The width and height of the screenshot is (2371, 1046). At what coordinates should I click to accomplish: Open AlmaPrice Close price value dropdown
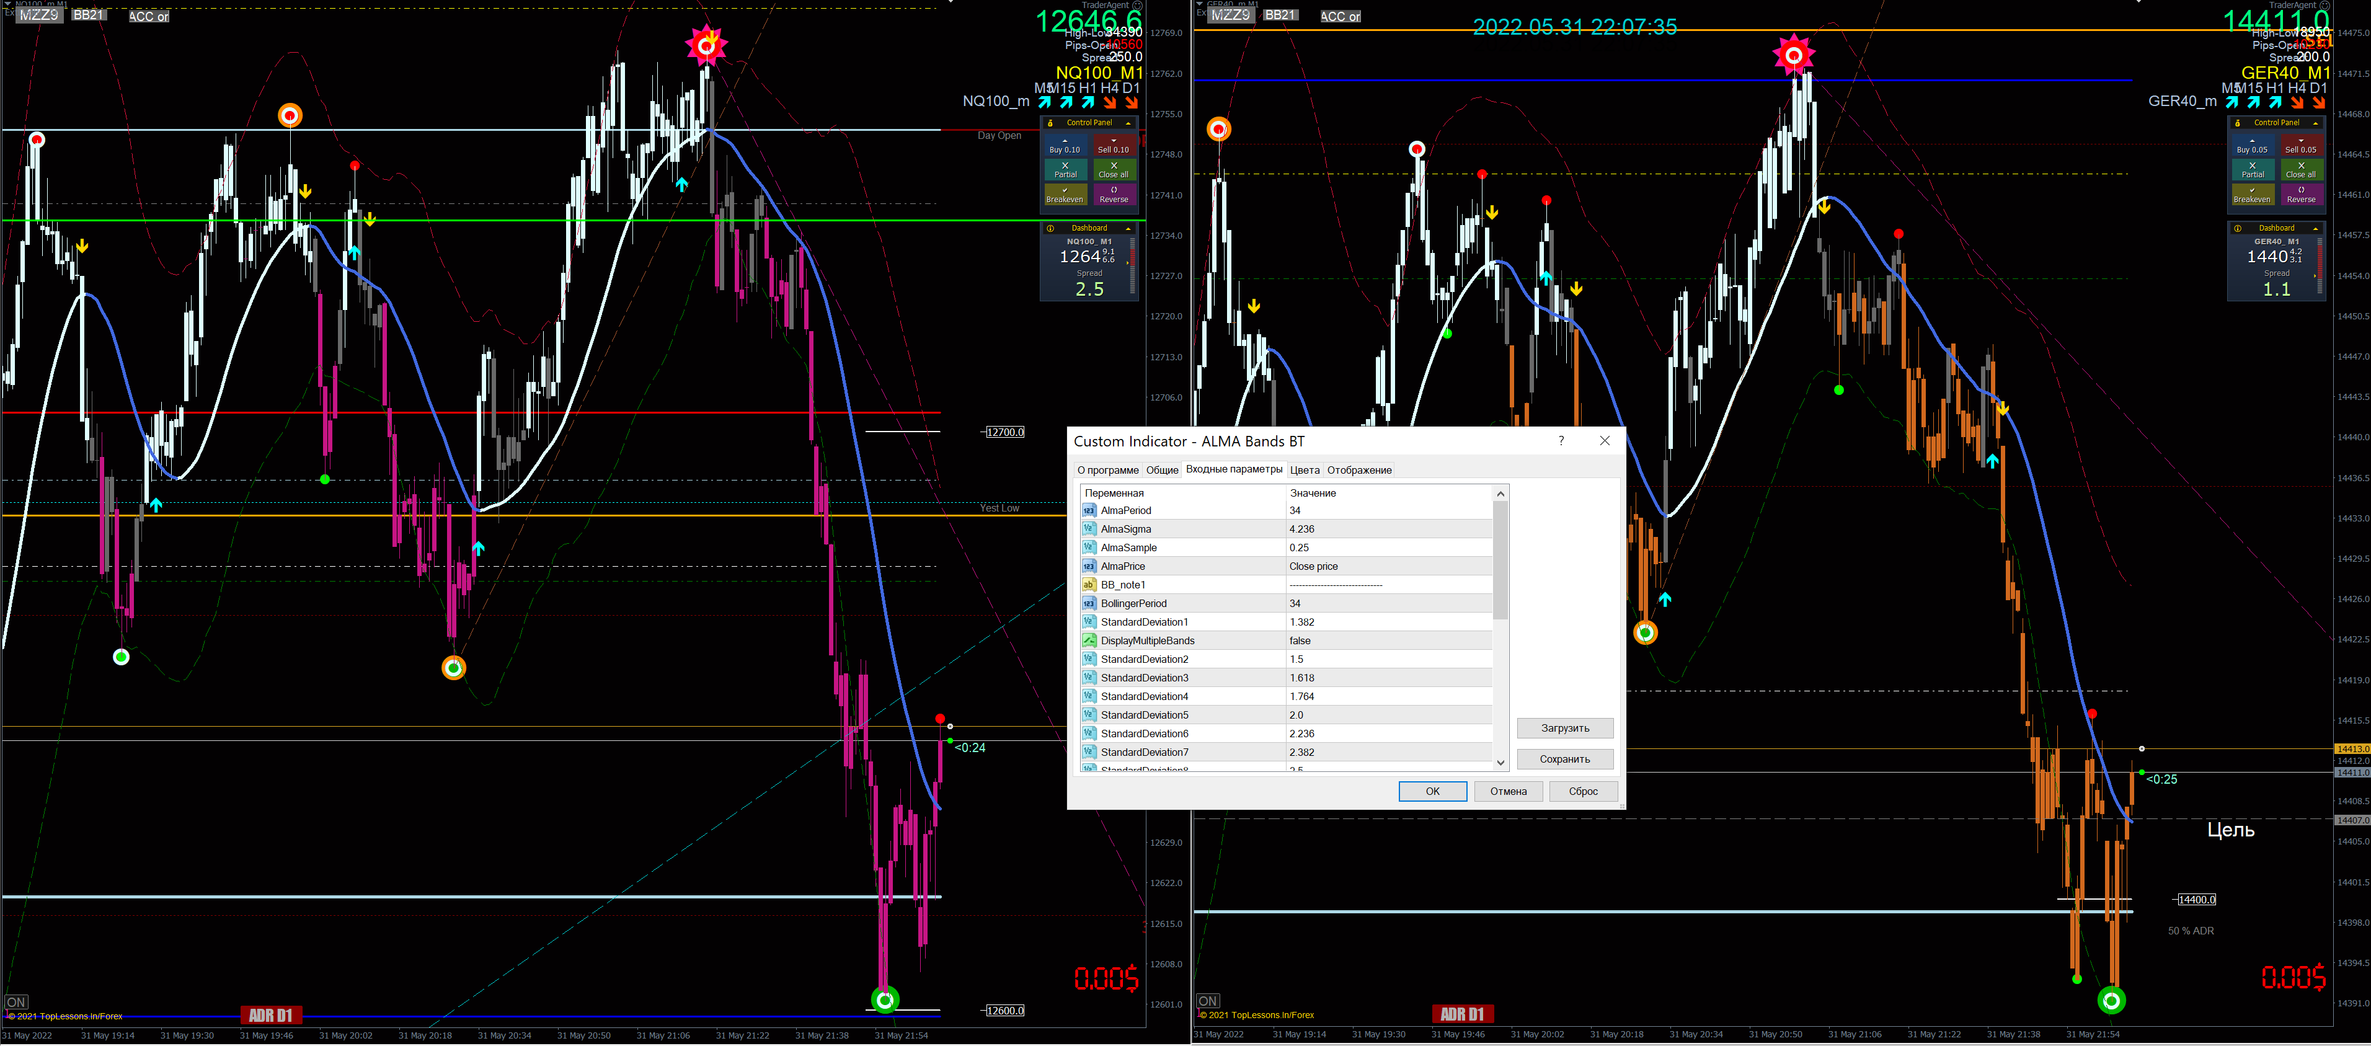tap(1313, 566)
